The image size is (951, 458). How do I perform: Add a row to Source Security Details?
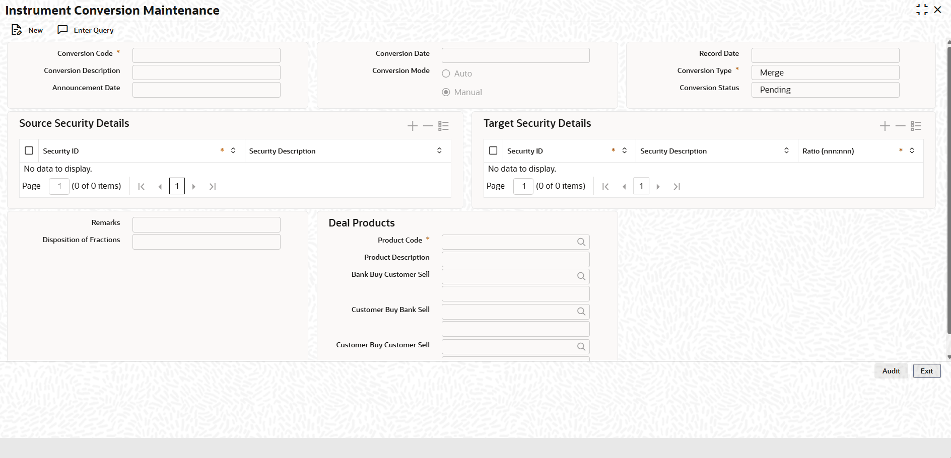click(x=413, y=126)
